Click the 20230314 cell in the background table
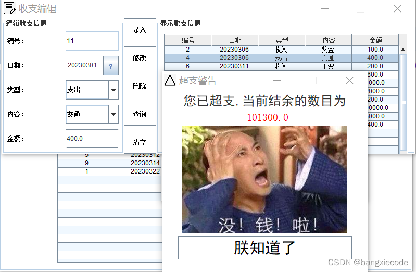This screenshot has width=416, height=272. click(139, 163)
